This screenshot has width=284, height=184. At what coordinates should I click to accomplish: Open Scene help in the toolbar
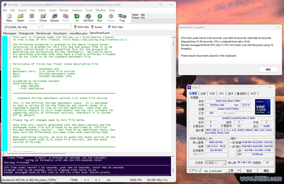point(97,27)
